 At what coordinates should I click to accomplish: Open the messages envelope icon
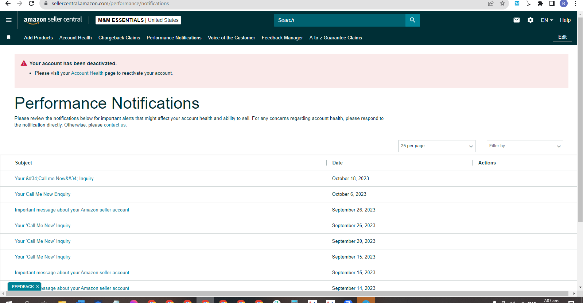coord(517,20)
